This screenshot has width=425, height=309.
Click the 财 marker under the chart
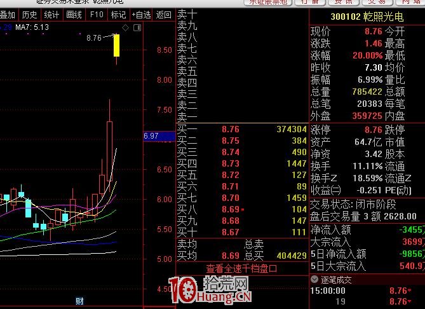coord(79,301)
